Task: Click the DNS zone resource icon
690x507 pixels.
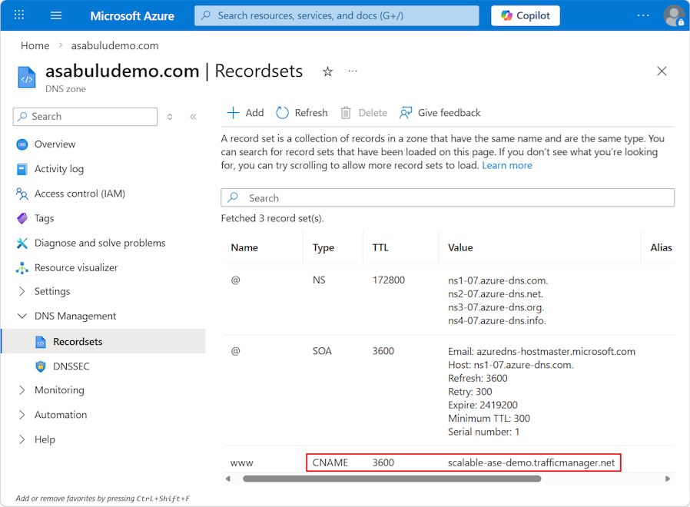Action: pos(26,78)
